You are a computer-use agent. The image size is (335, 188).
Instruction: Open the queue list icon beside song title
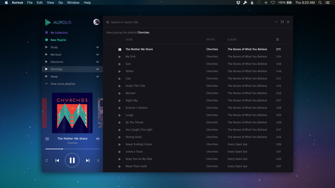[x=47, y=139]
